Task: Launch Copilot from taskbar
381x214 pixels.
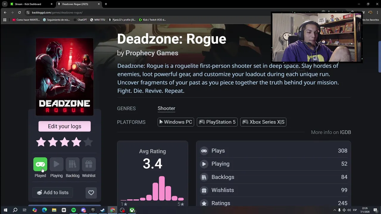Action: tap(35, 210)
